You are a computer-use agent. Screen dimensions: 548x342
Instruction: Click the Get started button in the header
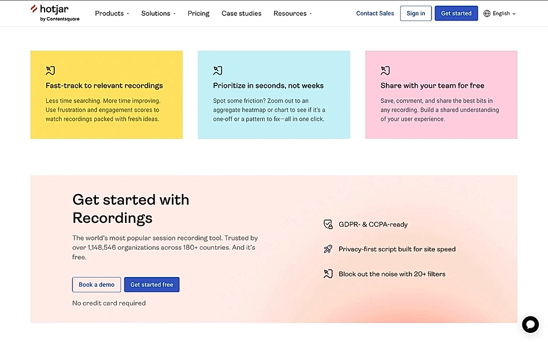click(x=456, y=13)
